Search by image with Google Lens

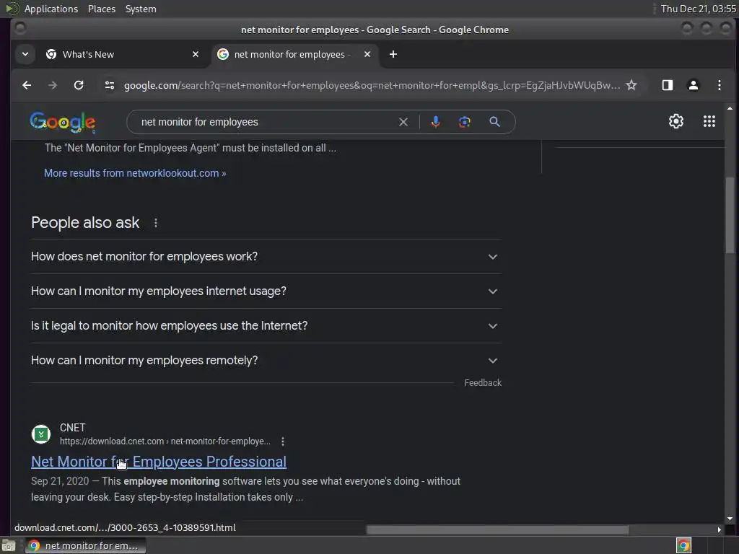(465, 122)
